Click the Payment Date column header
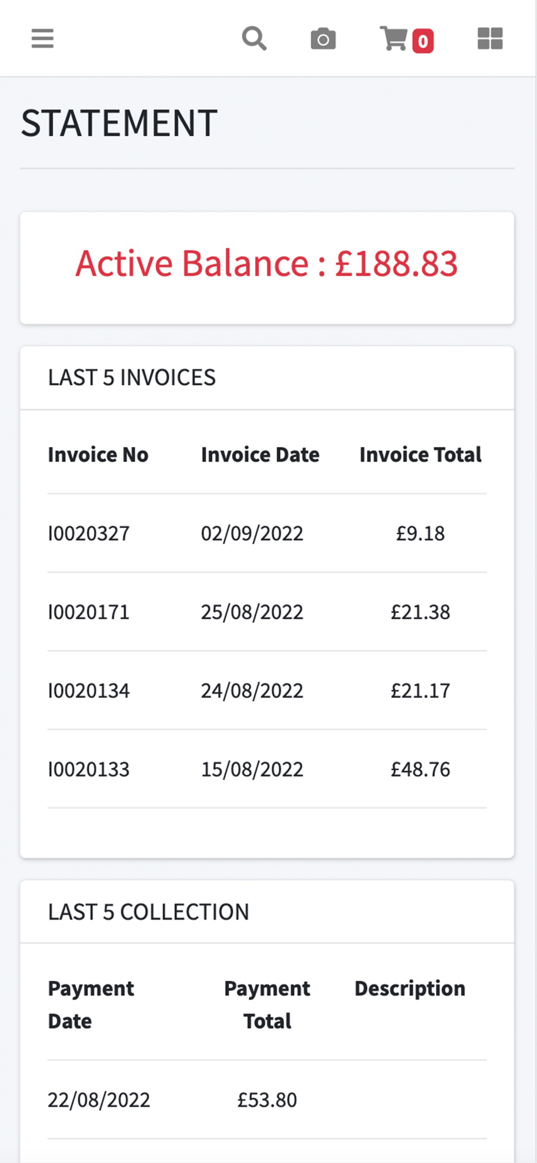 pos(91,1005)
